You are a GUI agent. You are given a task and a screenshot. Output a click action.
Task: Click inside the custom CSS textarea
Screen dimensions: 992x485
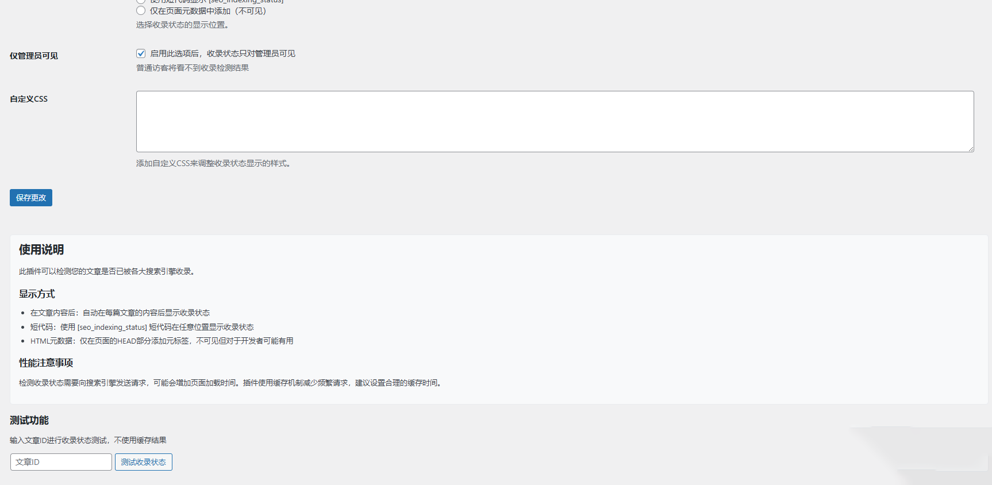coord(555,121)
